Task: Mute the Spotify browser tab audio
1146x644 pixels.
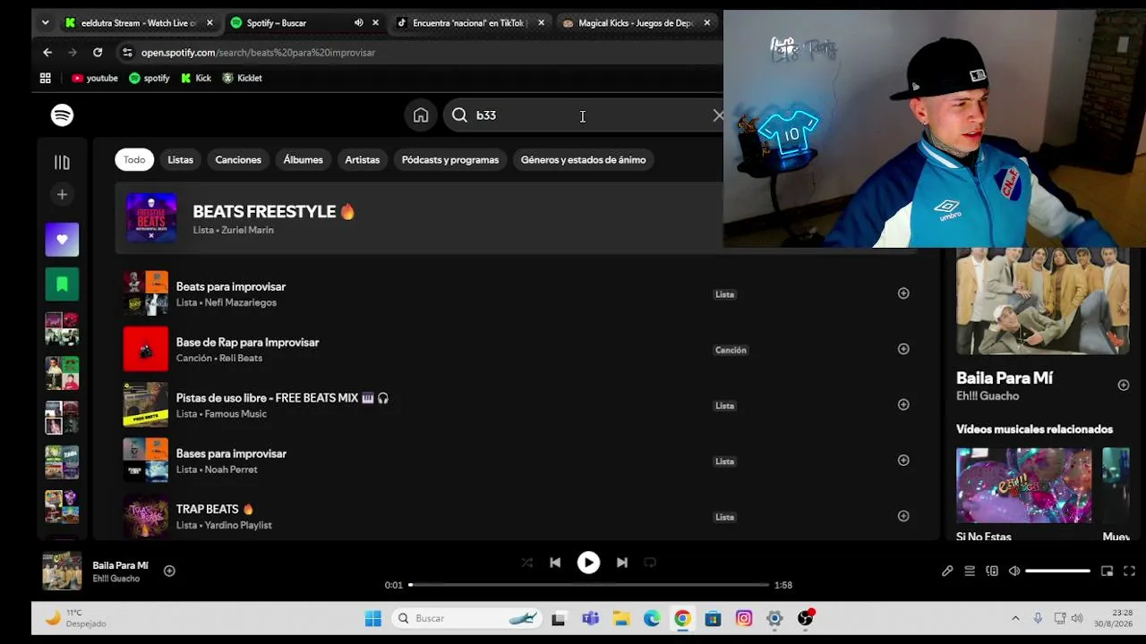Action: (x=358, y=23)
